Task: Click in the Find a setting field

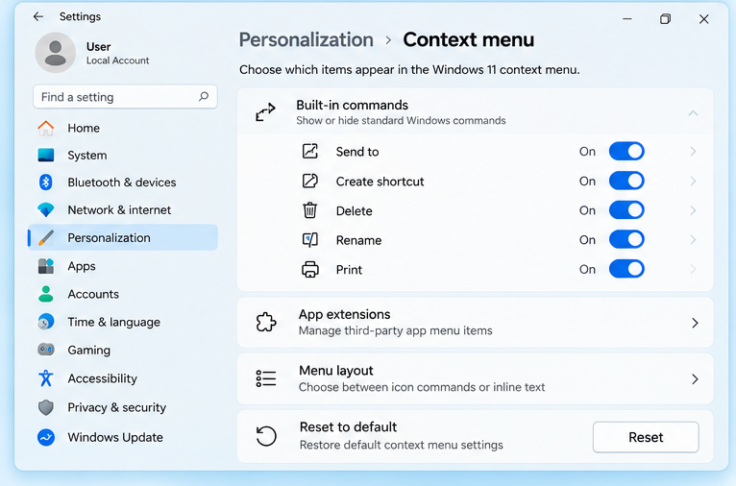Action: [x=125, y=97]
